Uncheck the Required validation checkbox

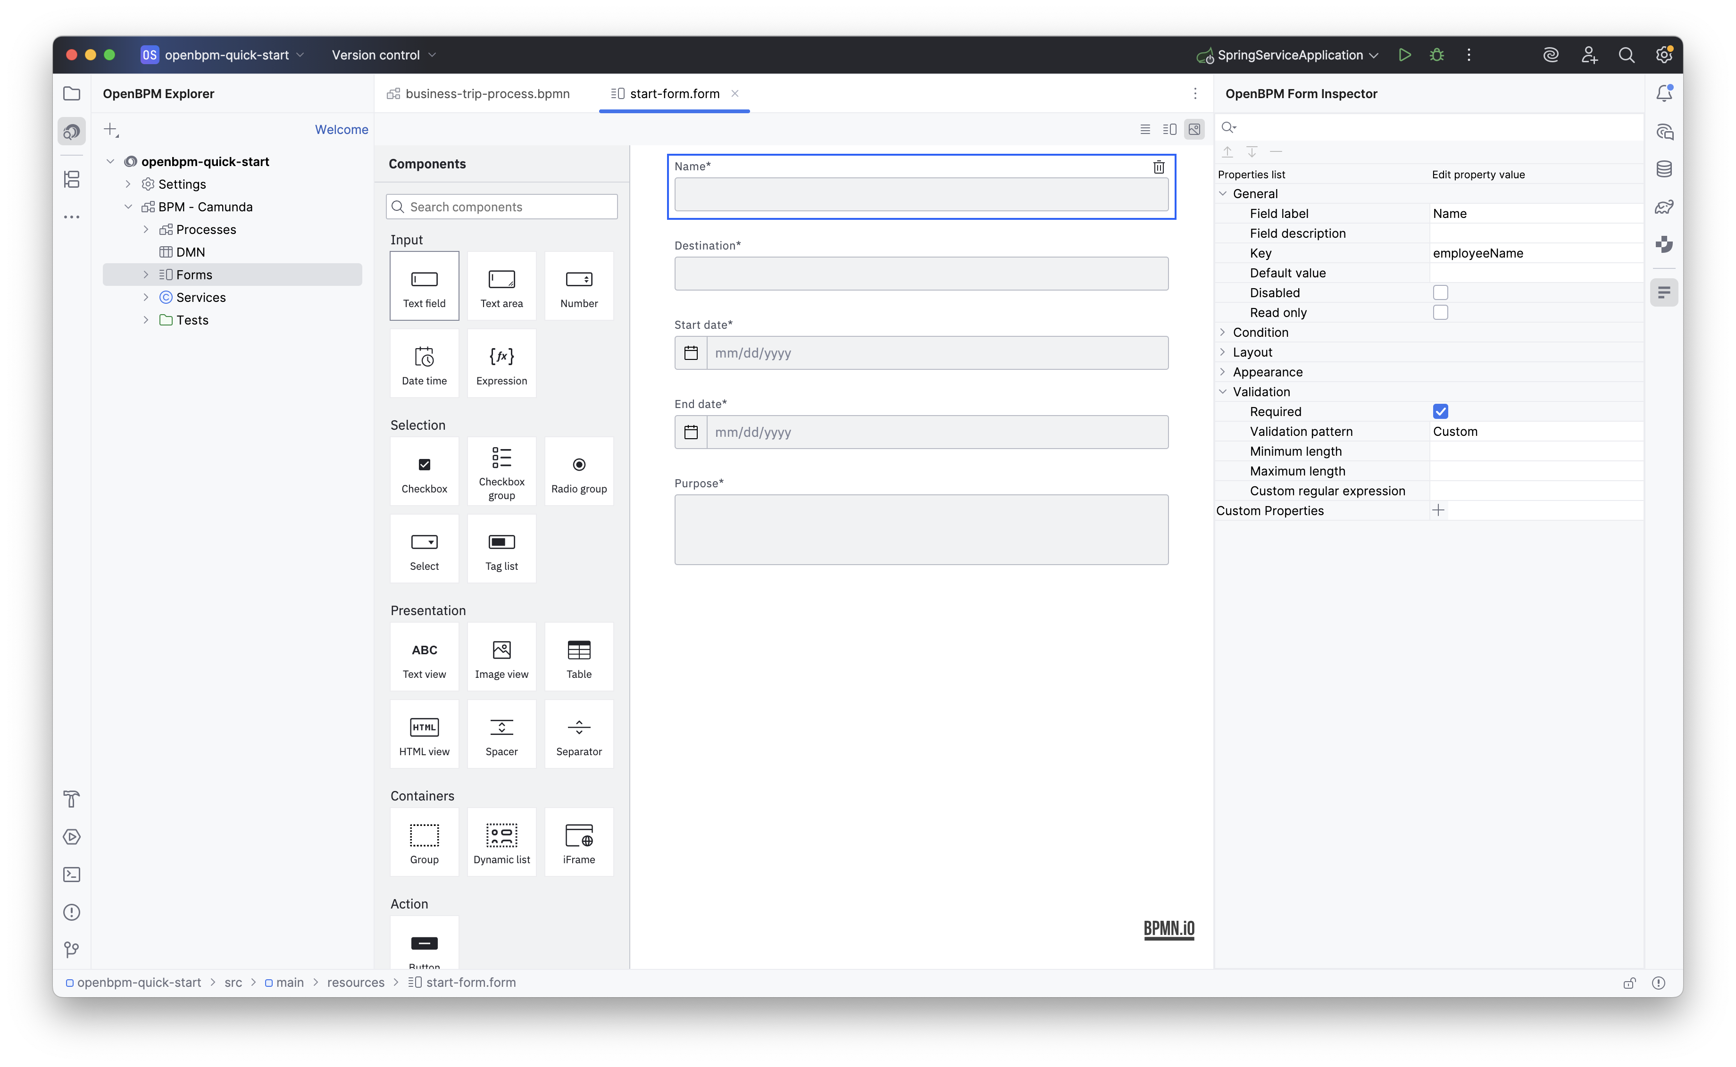1440,411
